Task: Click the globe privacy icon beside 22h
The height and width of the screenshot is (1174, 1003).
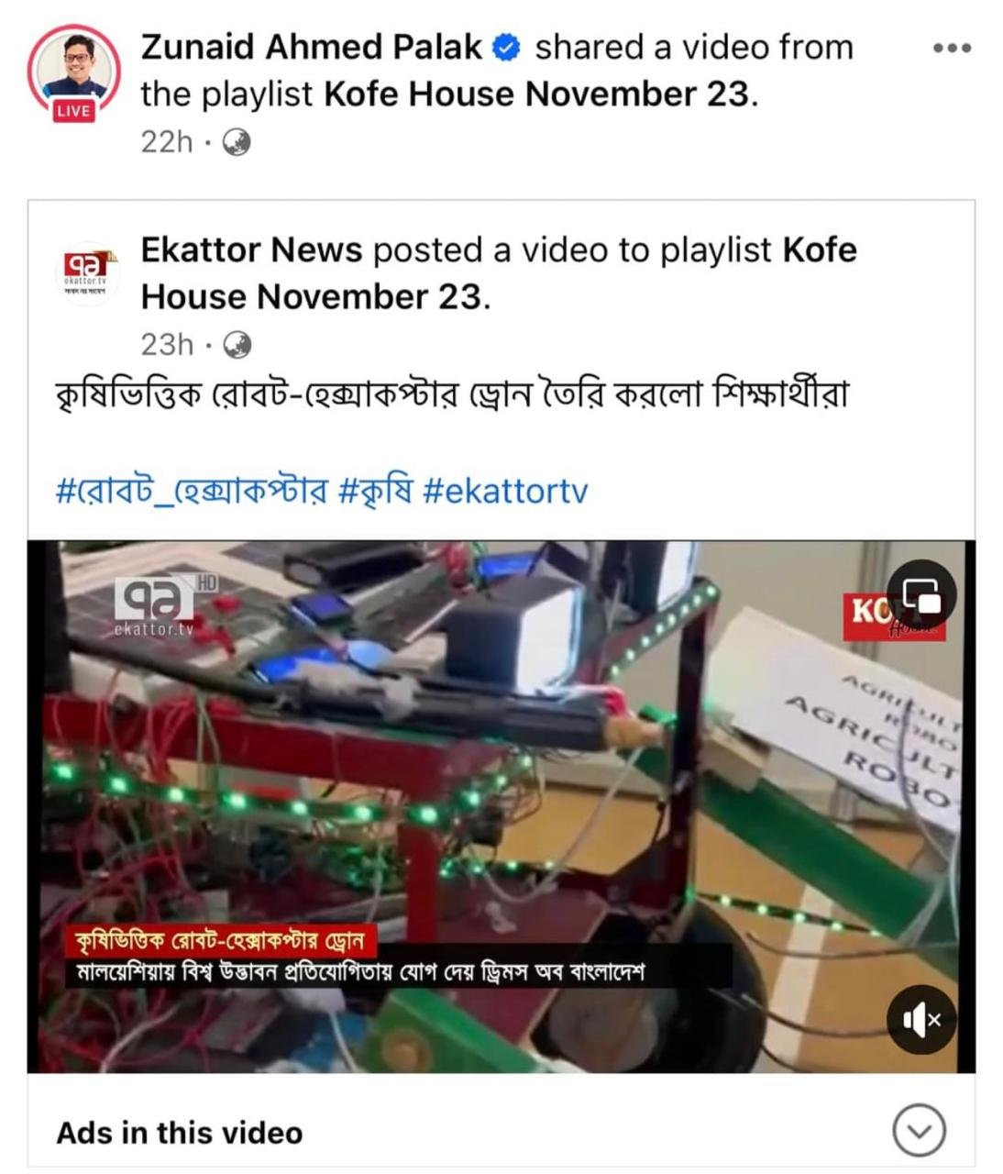Action: pos(237,142)
